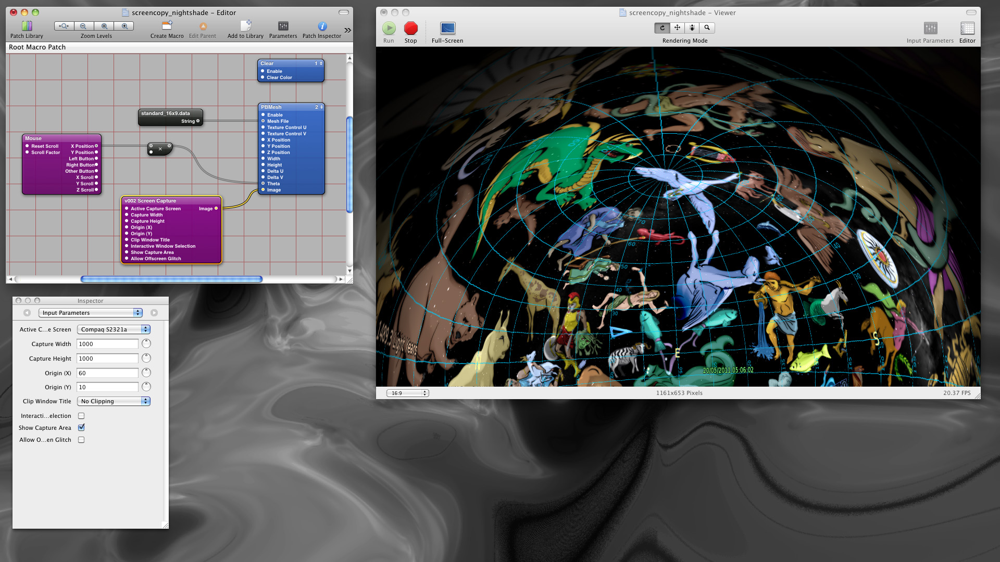
Task: Uncheck the Show Capture Area checkbox
Action: [81, 428]
